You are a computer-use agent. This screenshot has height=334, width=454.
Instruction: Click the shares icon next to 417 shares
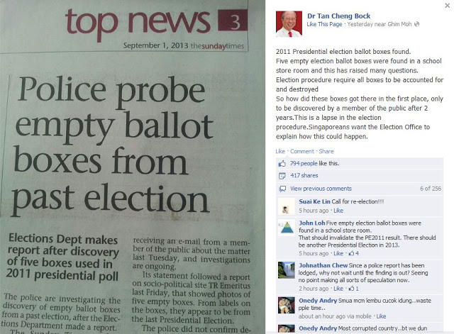click(x=282, y=176)
